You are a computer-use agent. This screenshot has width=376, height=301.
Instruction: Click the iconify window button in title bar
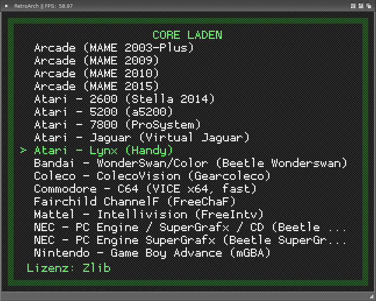pos(353,6)
